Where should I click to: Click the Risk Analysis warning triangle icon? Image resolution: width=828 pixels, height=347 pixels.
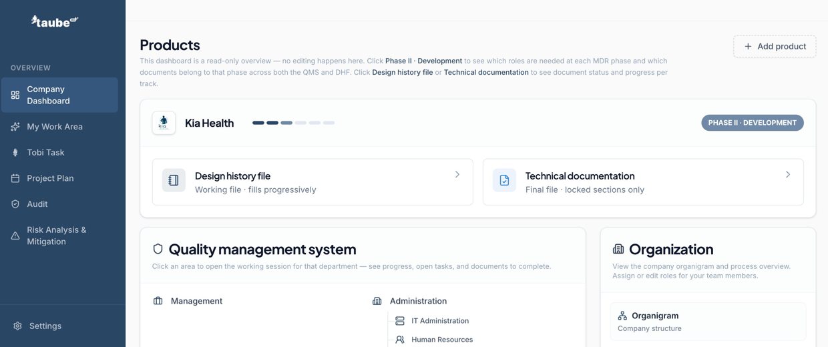[15, 236]
